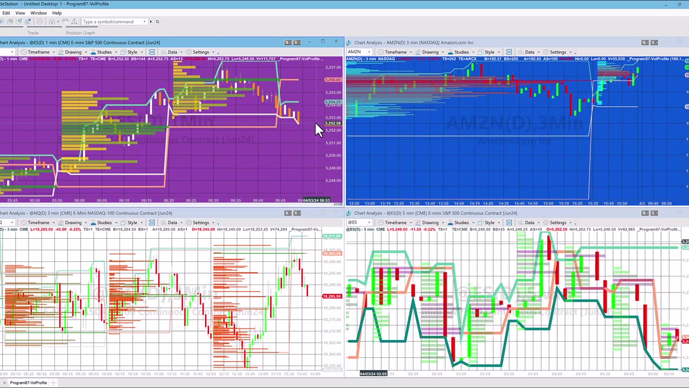Toggle the I link button on AMZN chart

click(x=654, y=43)
